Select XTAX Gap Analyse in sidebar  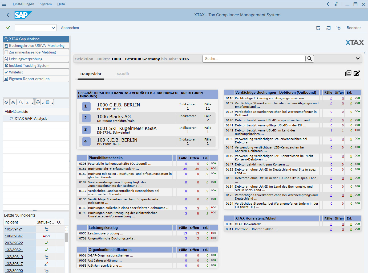pyautogui.click(x=36, y=39)
